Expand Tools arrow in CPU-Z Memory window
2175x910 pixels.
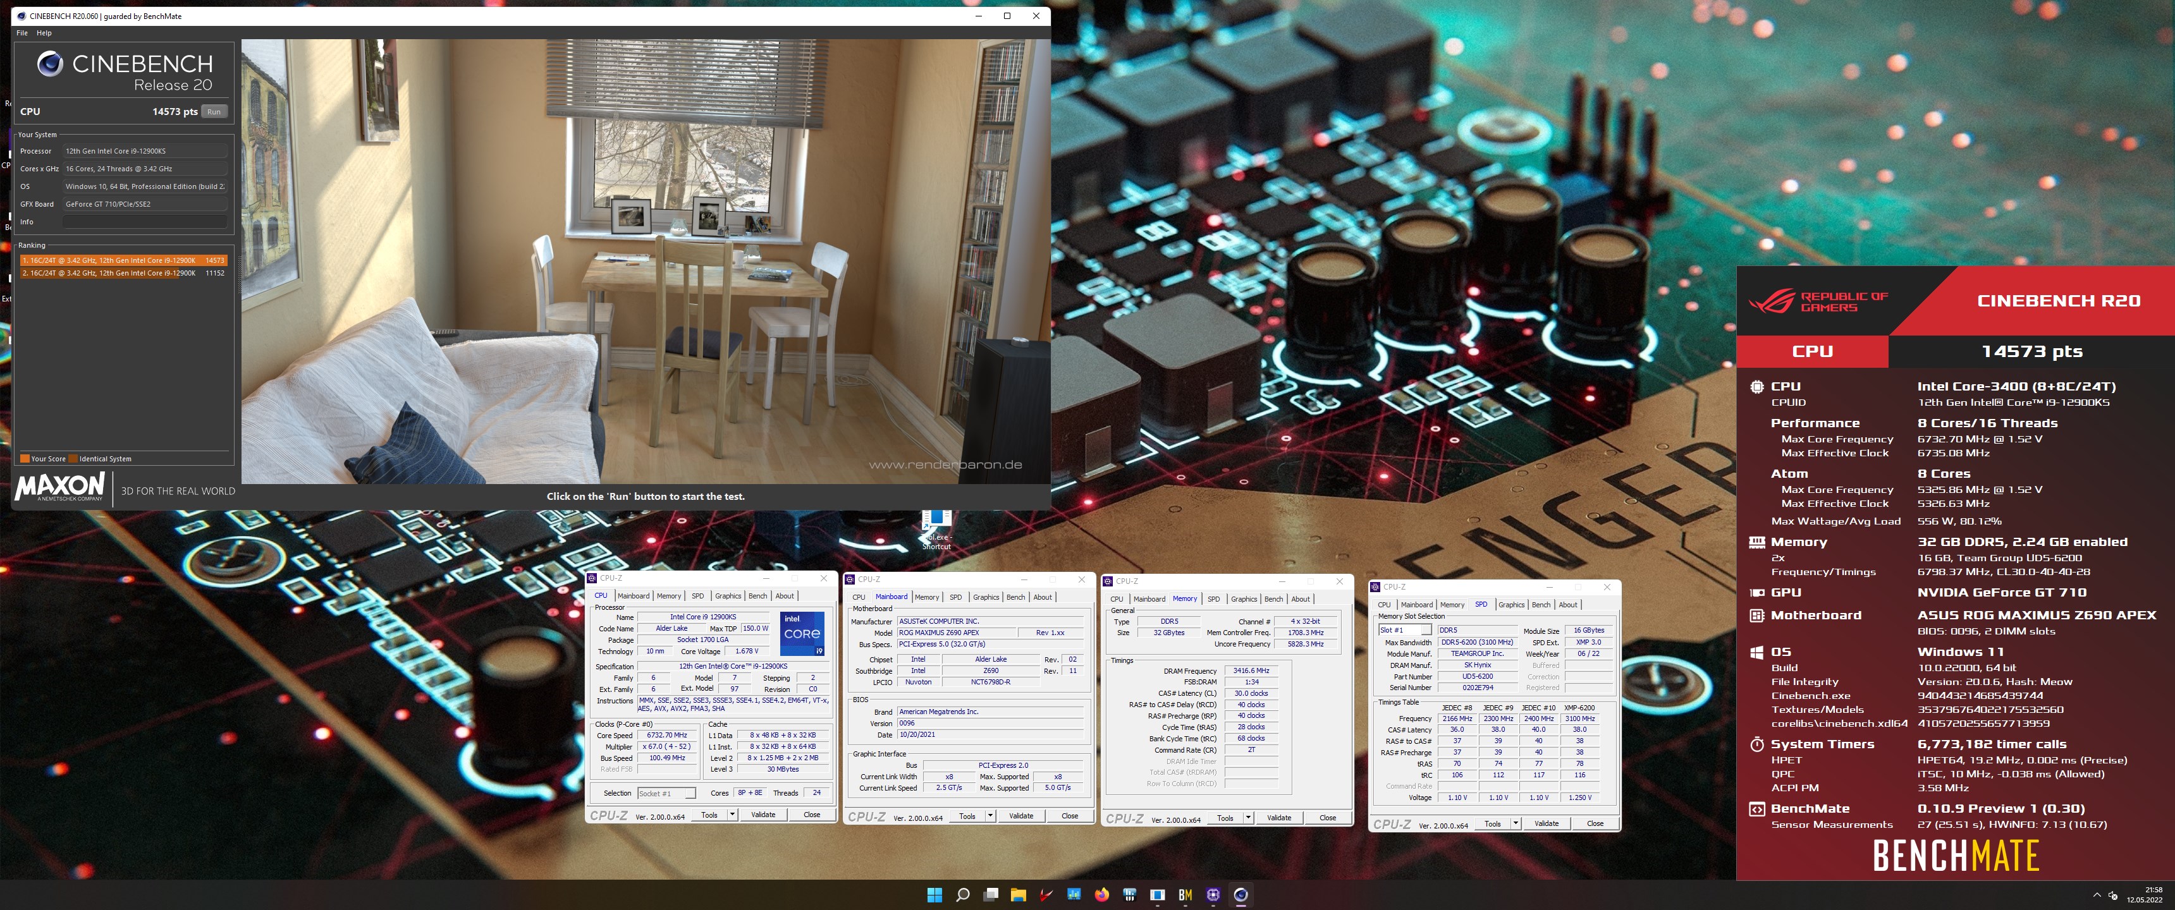(1248, 818)
